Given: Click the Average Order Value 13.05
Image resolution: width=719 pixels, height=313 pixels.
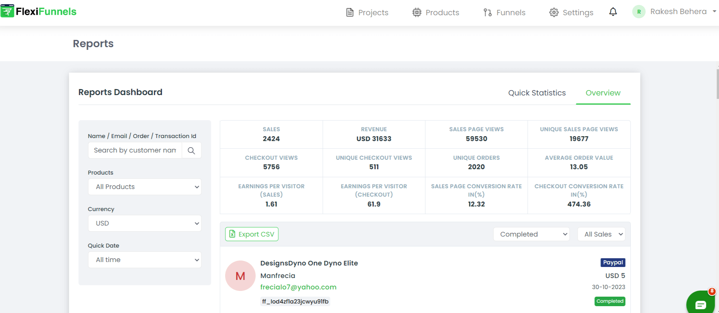Looking at the screenshot, I should pyautogui.click(x=579, y=167).
